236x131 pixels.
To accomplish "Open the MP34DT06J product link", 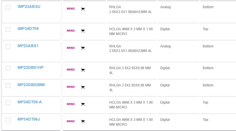I will click(x=29, y=119).
